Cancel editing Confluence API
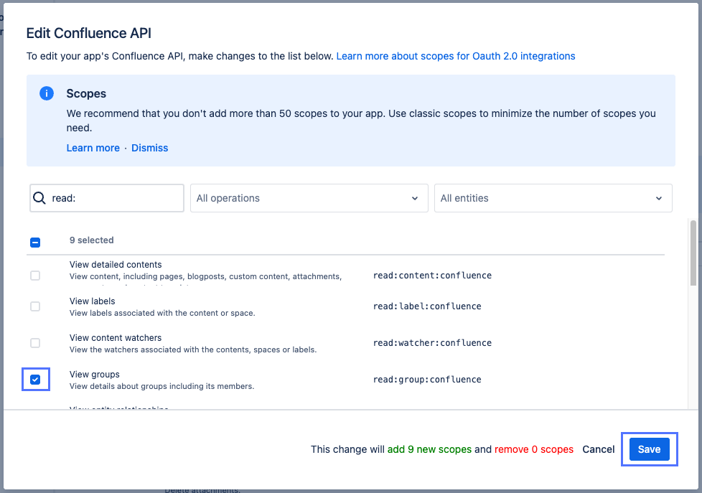Viewport: 702px width, 493px height. point(598,449)
